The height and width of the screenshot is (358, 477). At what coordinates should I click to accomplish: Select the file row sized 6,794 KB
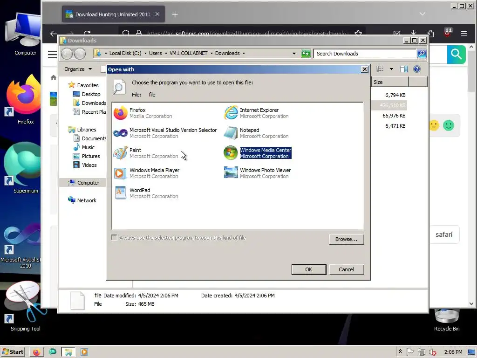pos(395,95)
